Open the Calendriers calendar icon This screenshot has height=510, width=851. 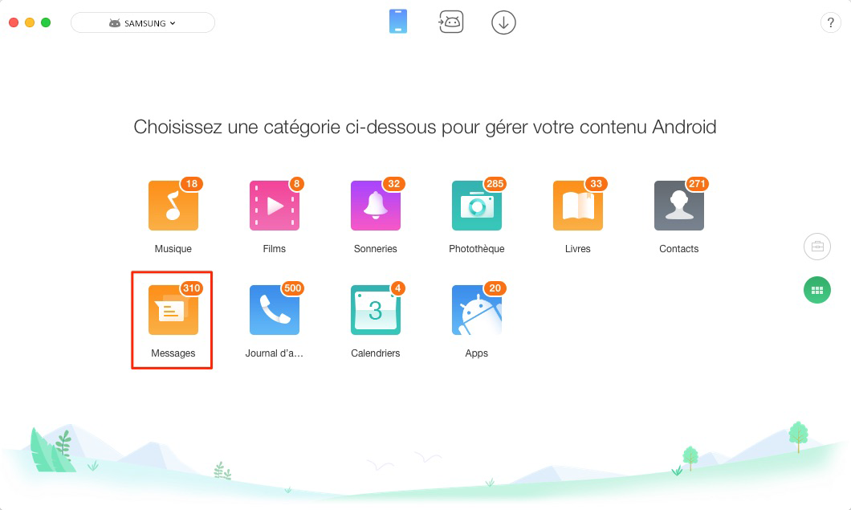375,310
